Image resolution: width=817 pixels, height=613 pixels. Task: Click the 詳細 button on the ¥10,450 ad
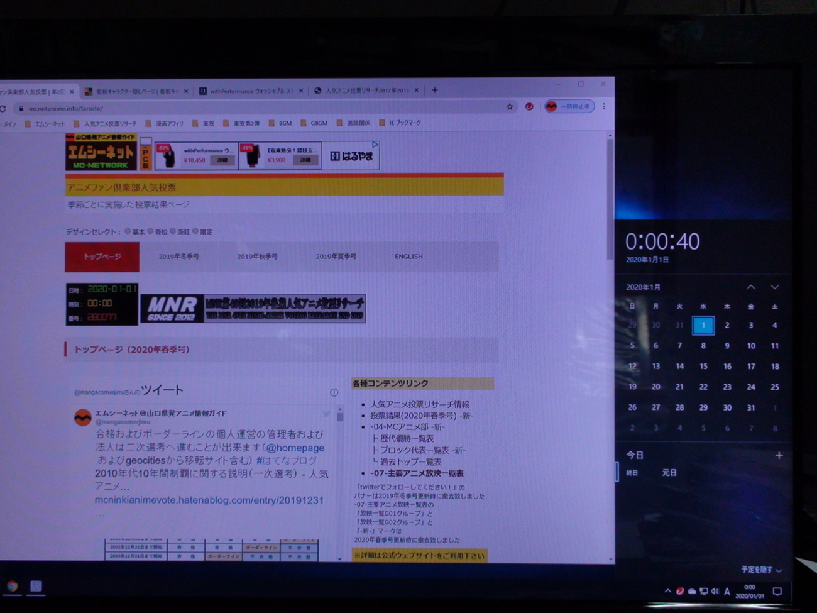click(x=222, y=160)
